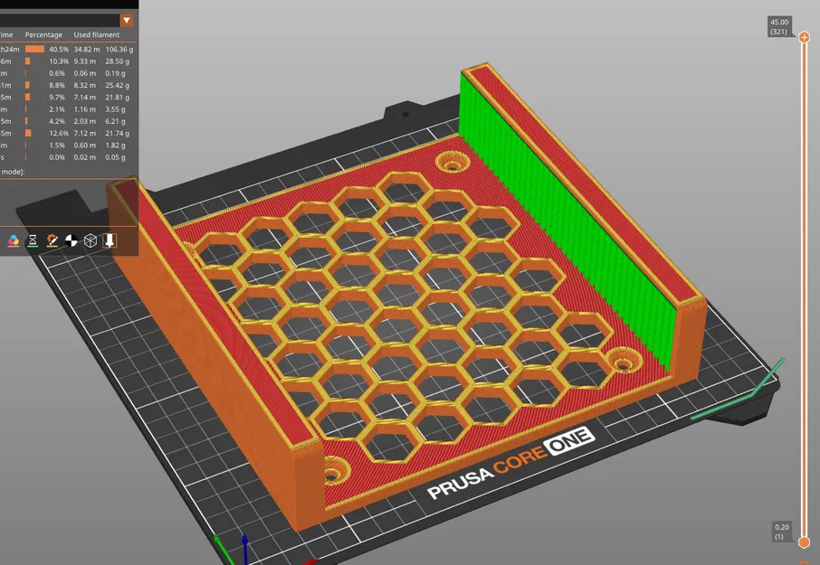This screenshot has width=820, height=565.
Task: Click the 7.14 m filament length
Action: coord(85,97)
